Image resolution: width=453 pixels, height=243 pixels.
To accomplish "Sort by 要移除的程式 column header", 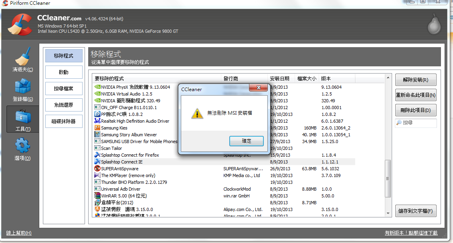I will [157, 79].
